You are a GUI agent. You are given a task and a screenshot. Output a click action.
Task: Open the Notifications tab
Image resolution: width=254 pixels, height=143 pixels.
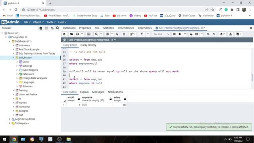pos(115,92)
